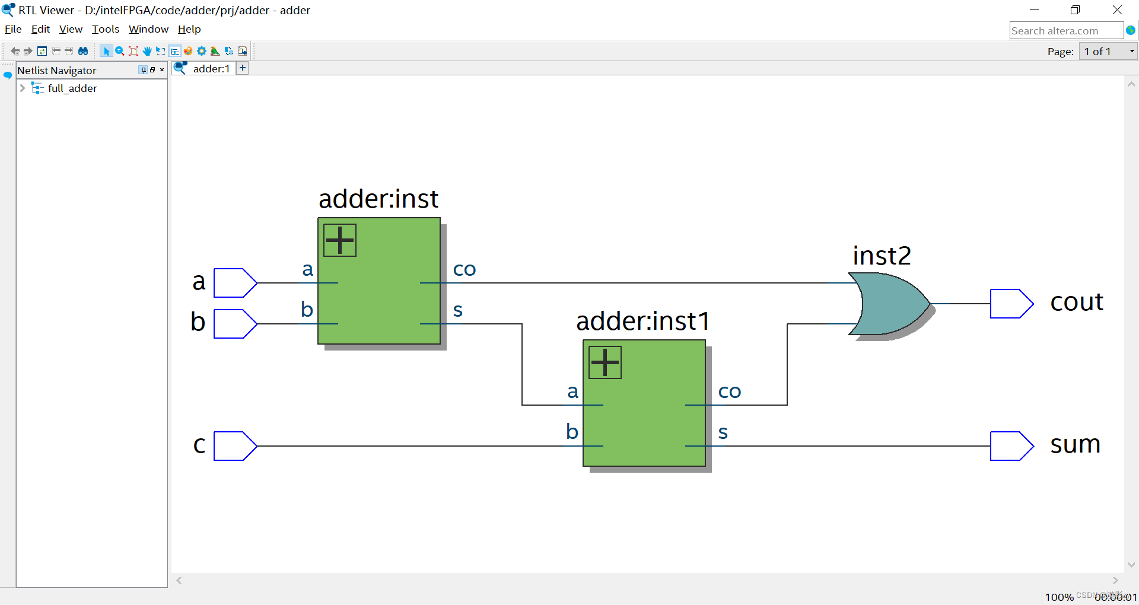Click the horizontal scrollbar left arrow

pos(179,580)
